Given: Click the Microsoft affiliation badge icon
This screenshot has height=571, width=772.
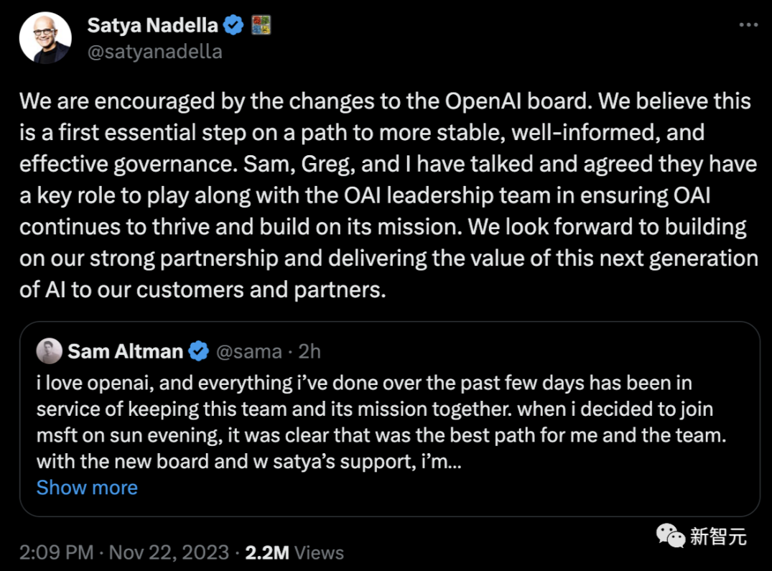Looking at the screenshot, I should click(x=260, y=26).
